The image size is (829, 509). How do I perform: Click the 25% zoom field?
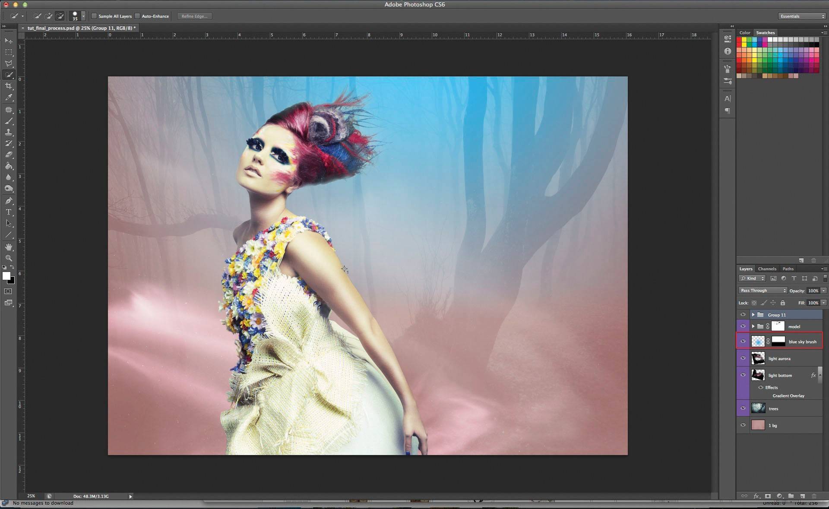pyautogui.click(x=32, y=496)
